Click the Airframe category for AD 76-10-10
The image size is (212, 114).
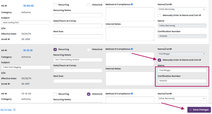26,57
